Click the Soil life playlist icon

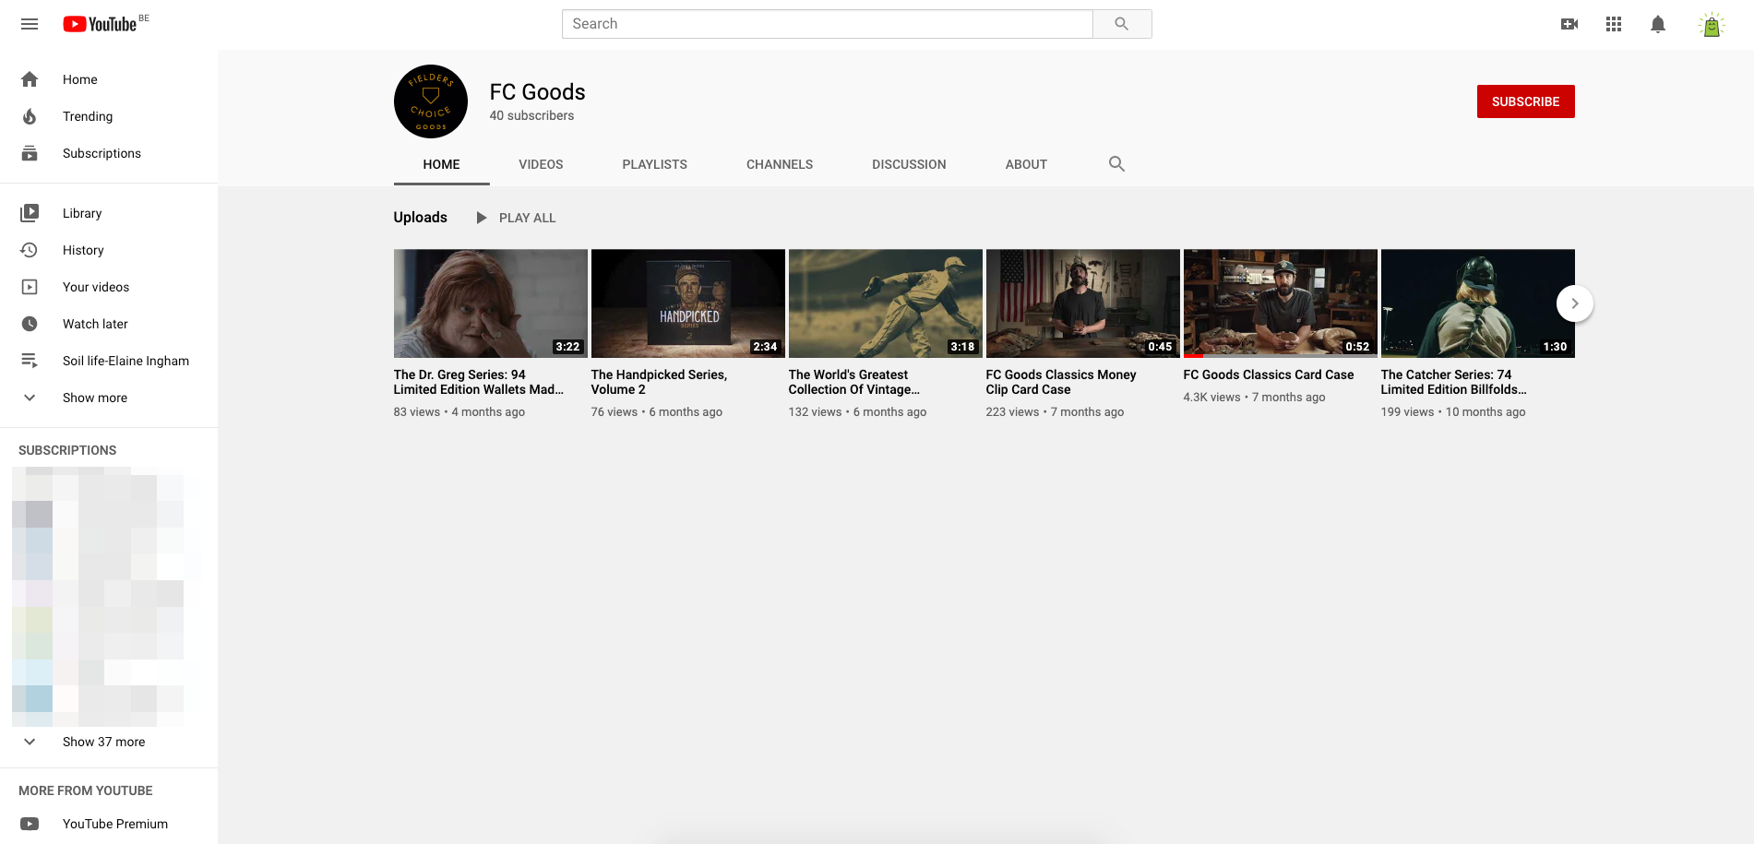pos(30,361)
